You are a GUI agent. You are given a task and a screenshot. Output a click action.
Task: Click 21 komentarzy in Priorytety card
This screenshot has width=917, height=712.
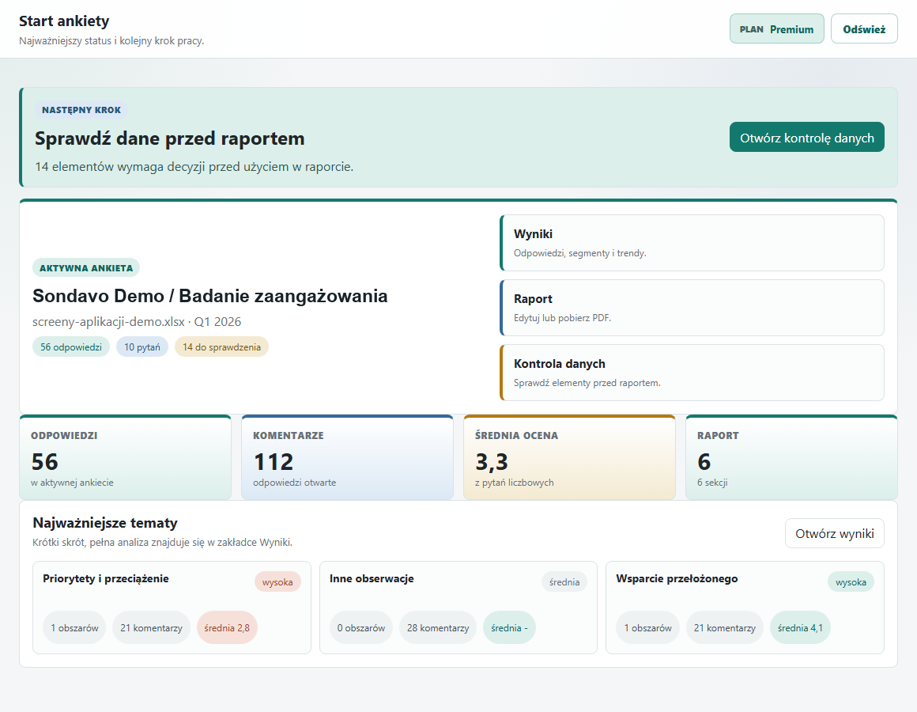(x=152, y=628)
